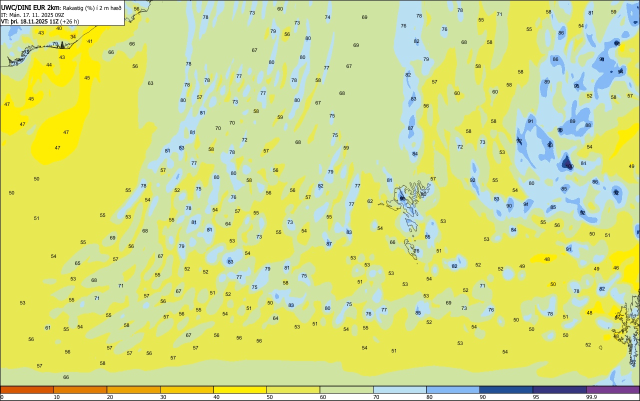Pick the 50–60 pale yellow legend band
The image size is (640, 401).
pyautogui.click(x=293, y=389)
